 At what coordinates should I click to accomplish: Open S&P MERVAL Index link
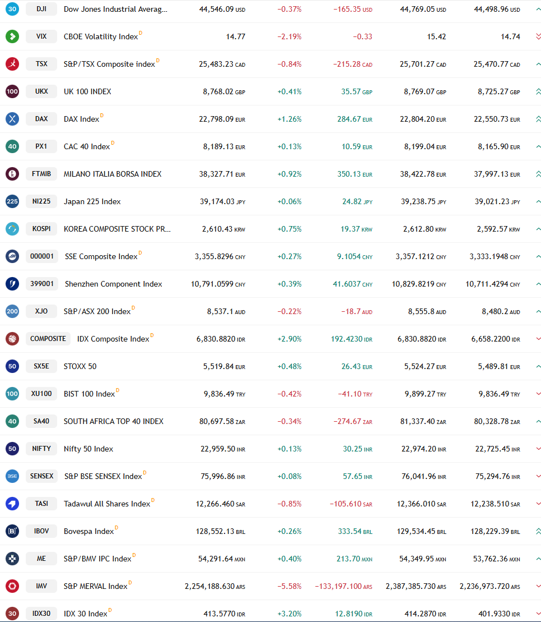coord(95,586)
